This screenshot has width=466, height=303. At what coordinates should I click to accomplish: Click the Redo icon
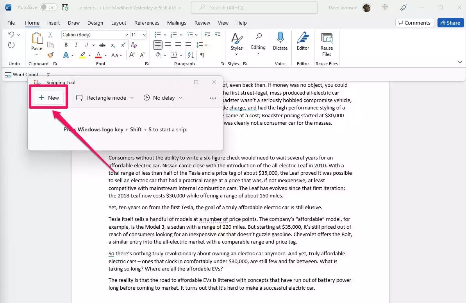tap(11, 45)
